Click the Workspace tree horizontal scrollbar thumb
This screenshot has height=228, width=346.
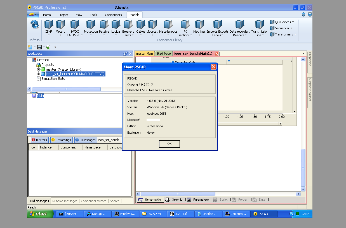(67, 89)
